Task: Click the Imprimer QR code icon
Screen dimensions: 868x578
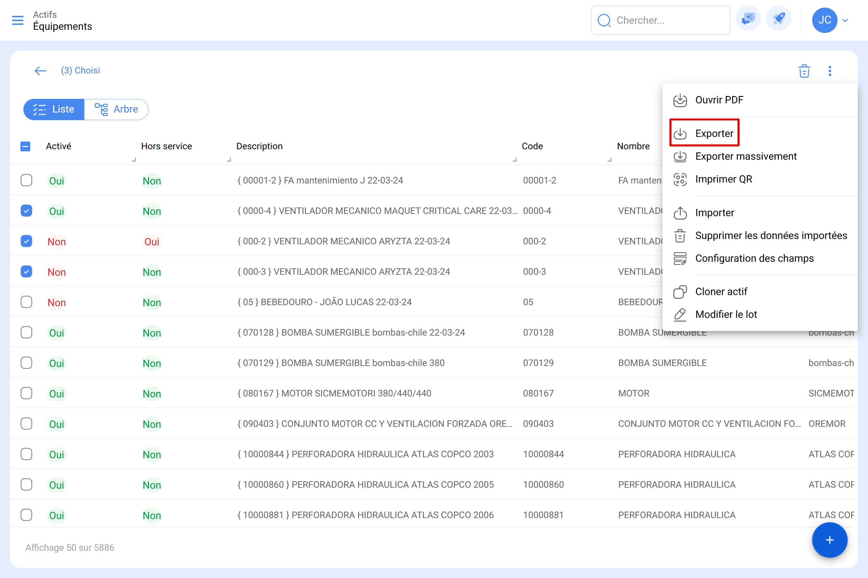Action: (680, 179)
